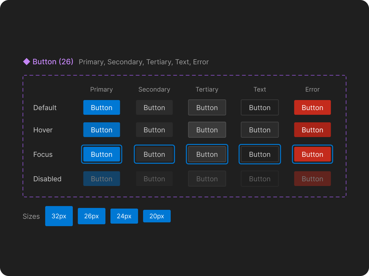
Task: Click the Secondary Hover button
Action: point(154,130)
